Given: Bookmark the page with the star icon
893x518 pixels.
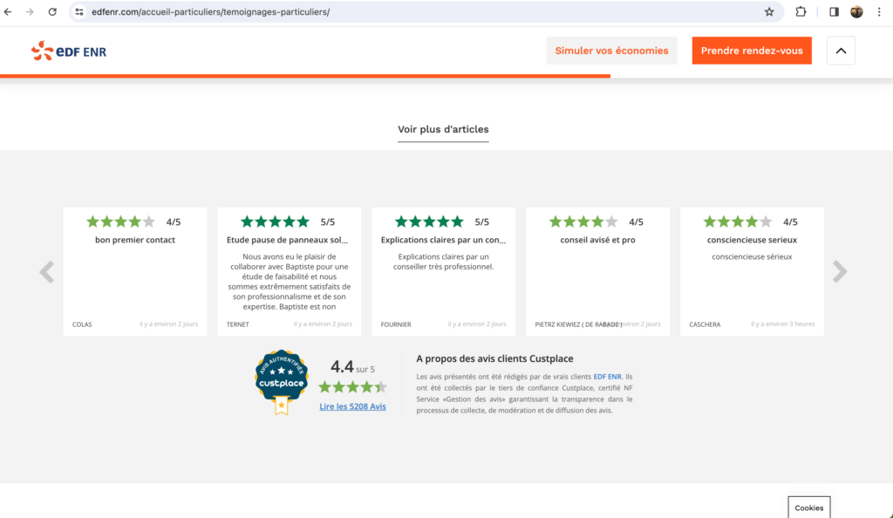Looking at the screenshot, I should (768, 11).
